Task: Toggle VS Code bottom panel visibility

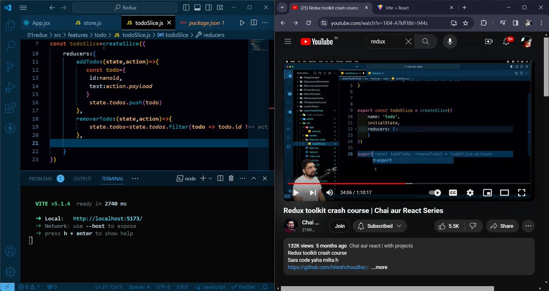Action: [x=197, y=8]
